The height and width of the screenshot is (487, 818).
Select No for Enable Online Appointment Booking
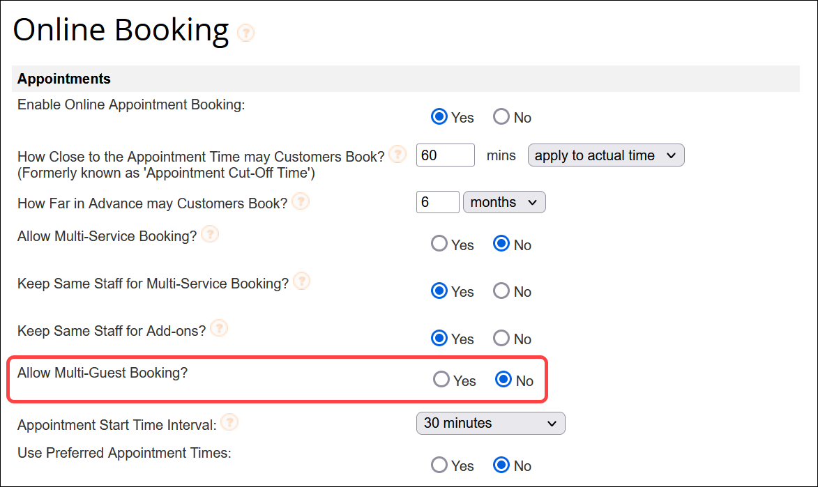[x=501, y=117]
